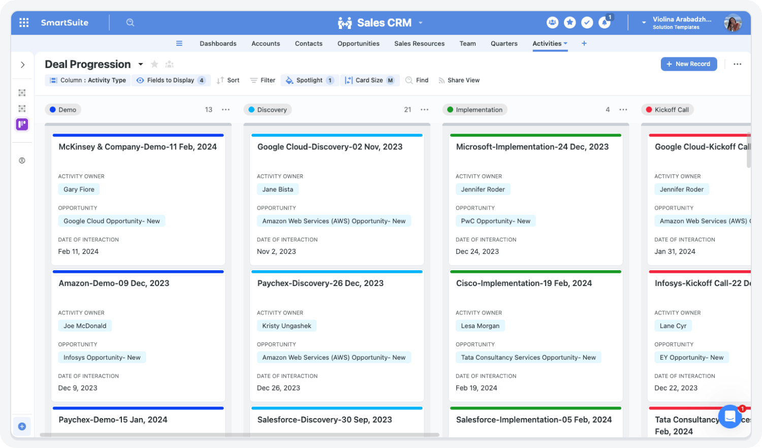Open Sales CRM solution dropdown
Viewport: 762px width, 448px height.
[421, 23]
